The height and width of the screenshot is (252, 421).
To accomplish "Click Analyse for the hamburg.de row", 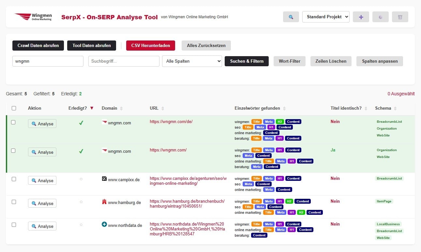I will (x=42, y=203).
